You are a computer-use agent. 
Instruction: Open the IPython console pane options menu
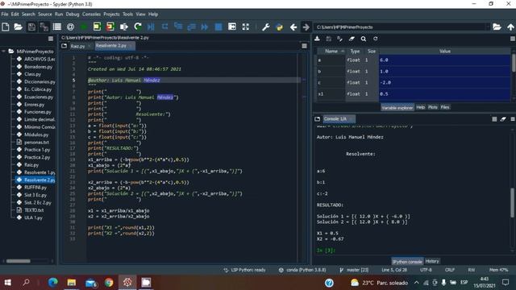(x=513, y=119)
